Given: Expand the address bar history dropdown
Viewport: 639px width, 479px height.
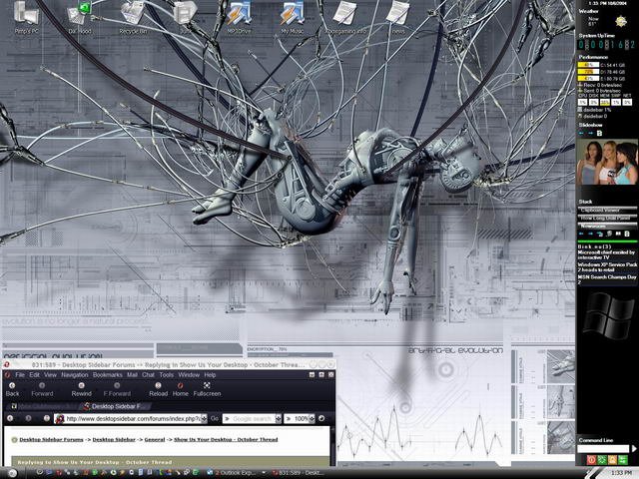Looking at the screenshot, I should point(204,418).
